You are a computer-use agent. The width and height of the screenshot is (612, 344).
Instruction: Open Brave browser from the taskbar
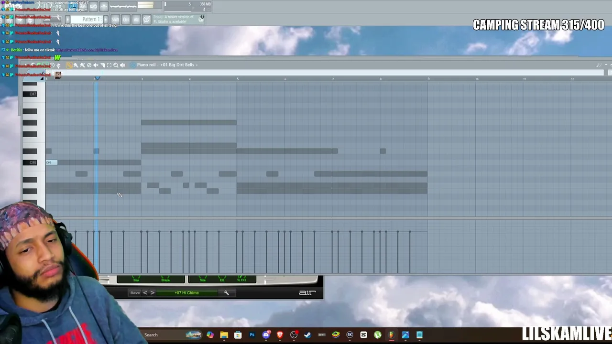coord(280,335)
